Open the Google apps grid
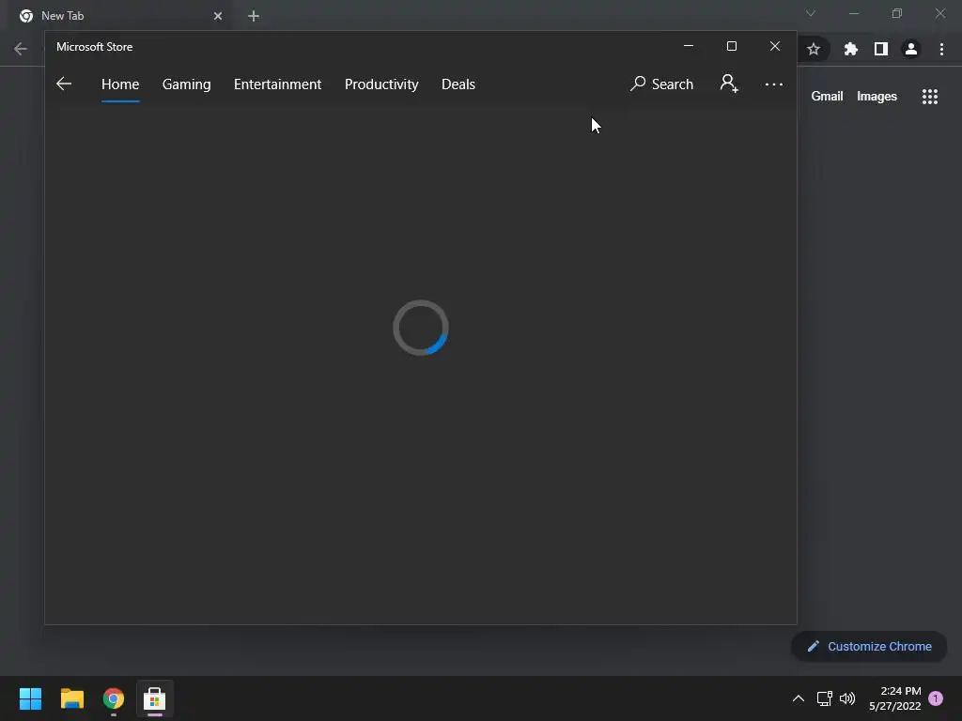Viewport: 962px width, 721px height. pyautogui.click(x=930, y=97)
